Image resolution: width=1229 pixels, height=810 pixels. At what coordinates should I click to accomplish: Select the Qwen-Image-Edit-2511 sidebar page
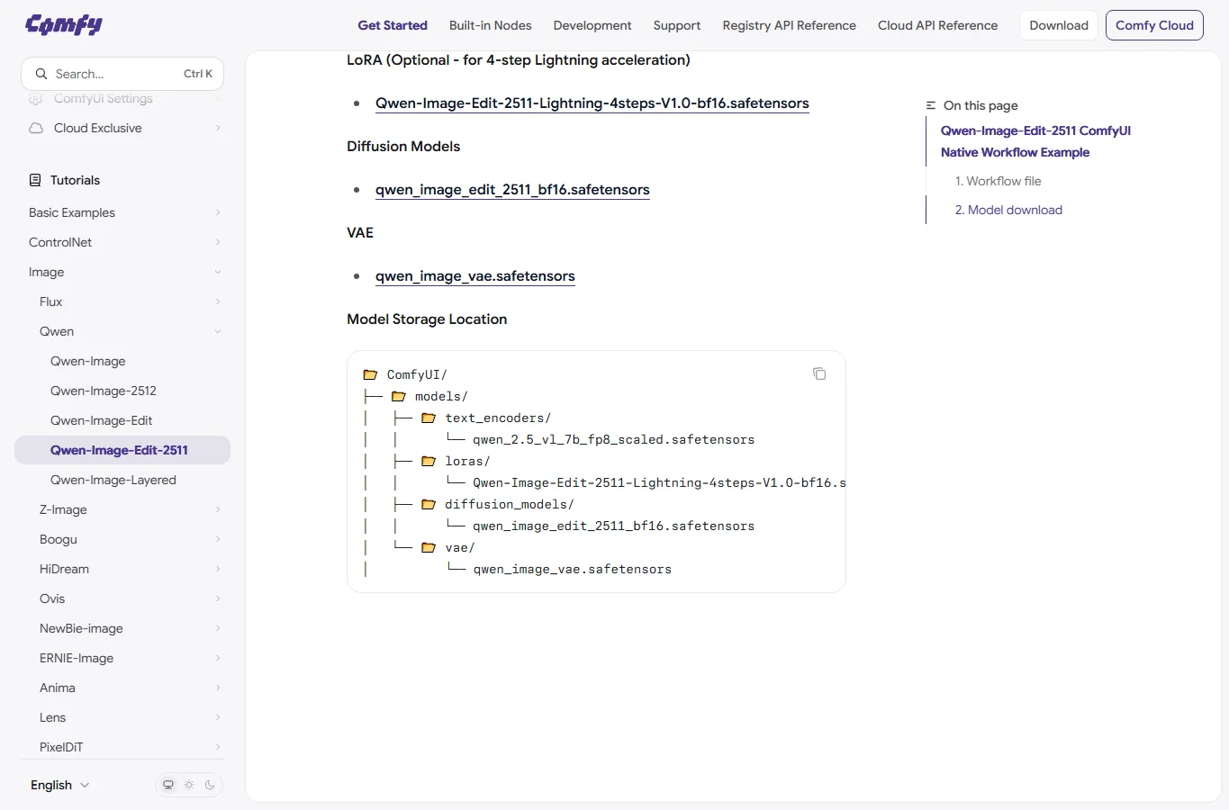(122, 450)
